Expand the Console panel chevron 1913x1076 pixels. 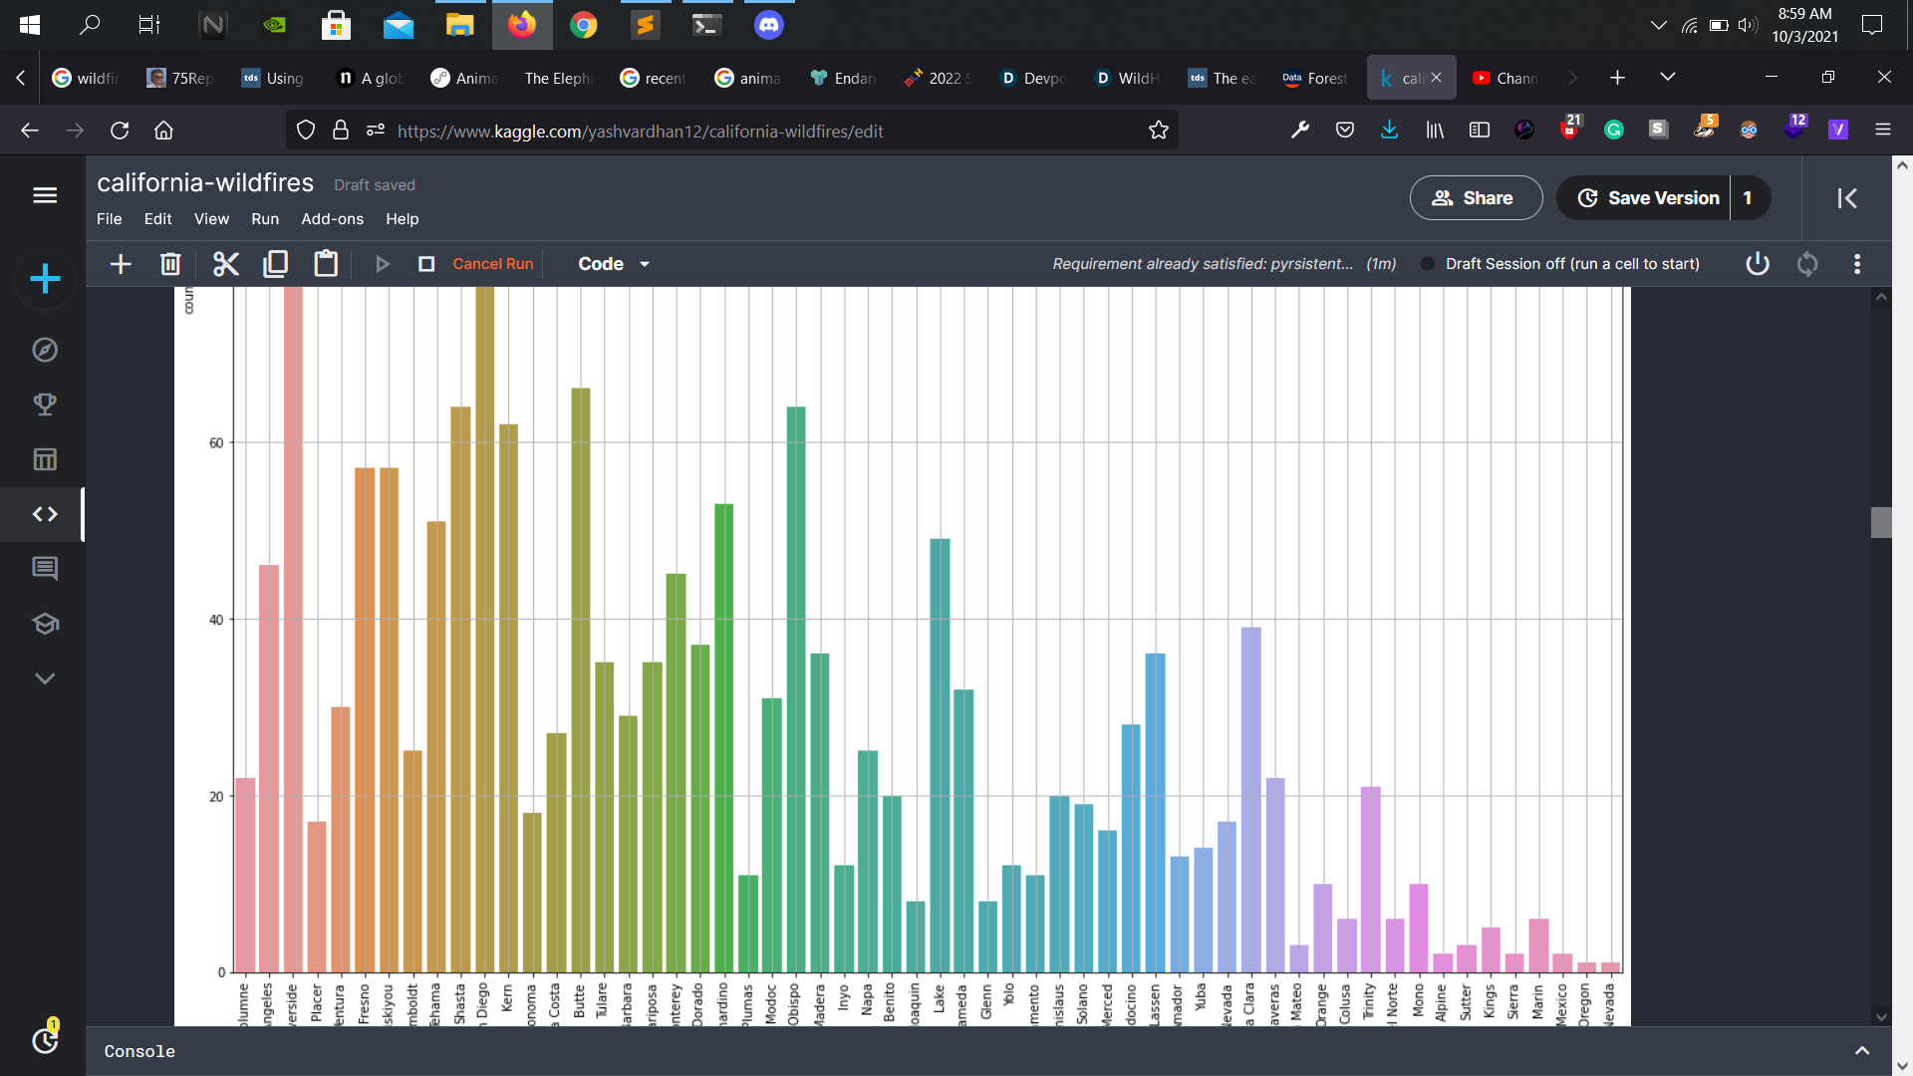[x=1861, y=1051]
